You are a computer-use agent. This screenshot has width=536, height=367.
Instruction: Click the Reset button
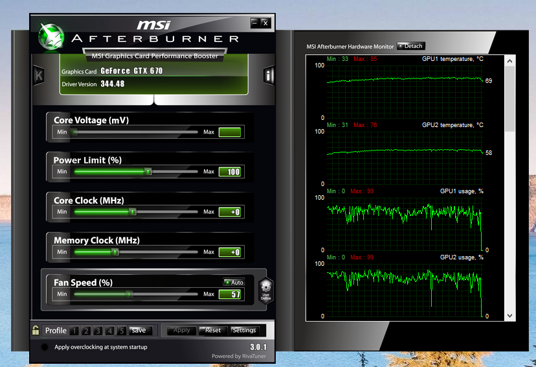pos(212,331)
